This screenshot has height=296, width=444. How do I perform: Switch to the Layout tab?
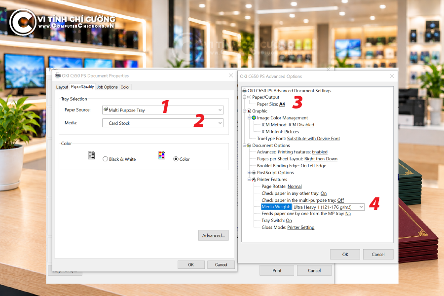pyautogui.click(x=62, y=87)
